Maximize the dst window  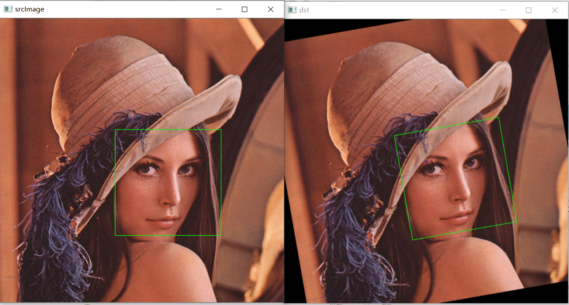tap(529, 10)
